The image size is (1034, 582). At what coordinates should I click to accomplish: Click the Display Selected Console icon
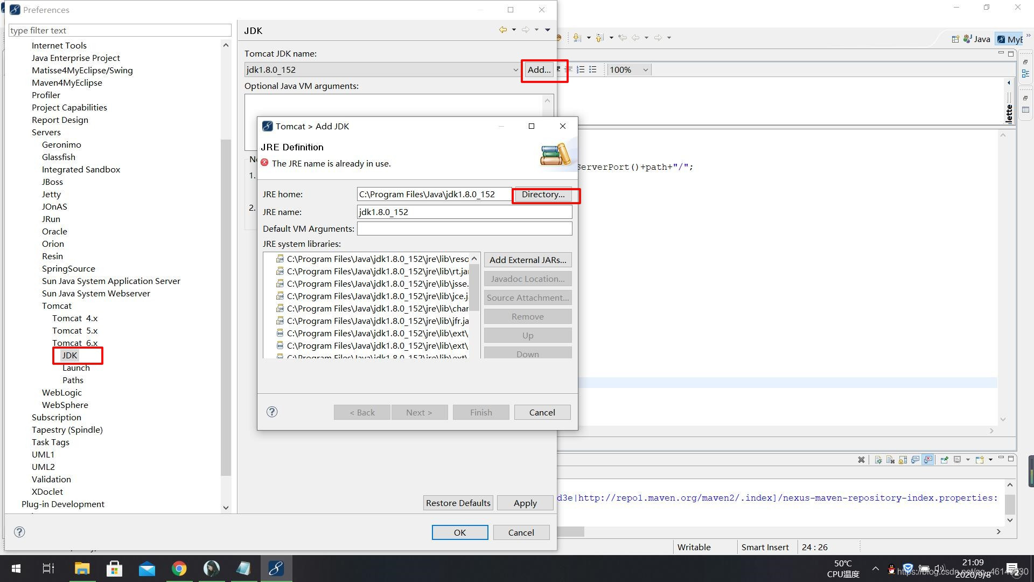pos(958,460)
